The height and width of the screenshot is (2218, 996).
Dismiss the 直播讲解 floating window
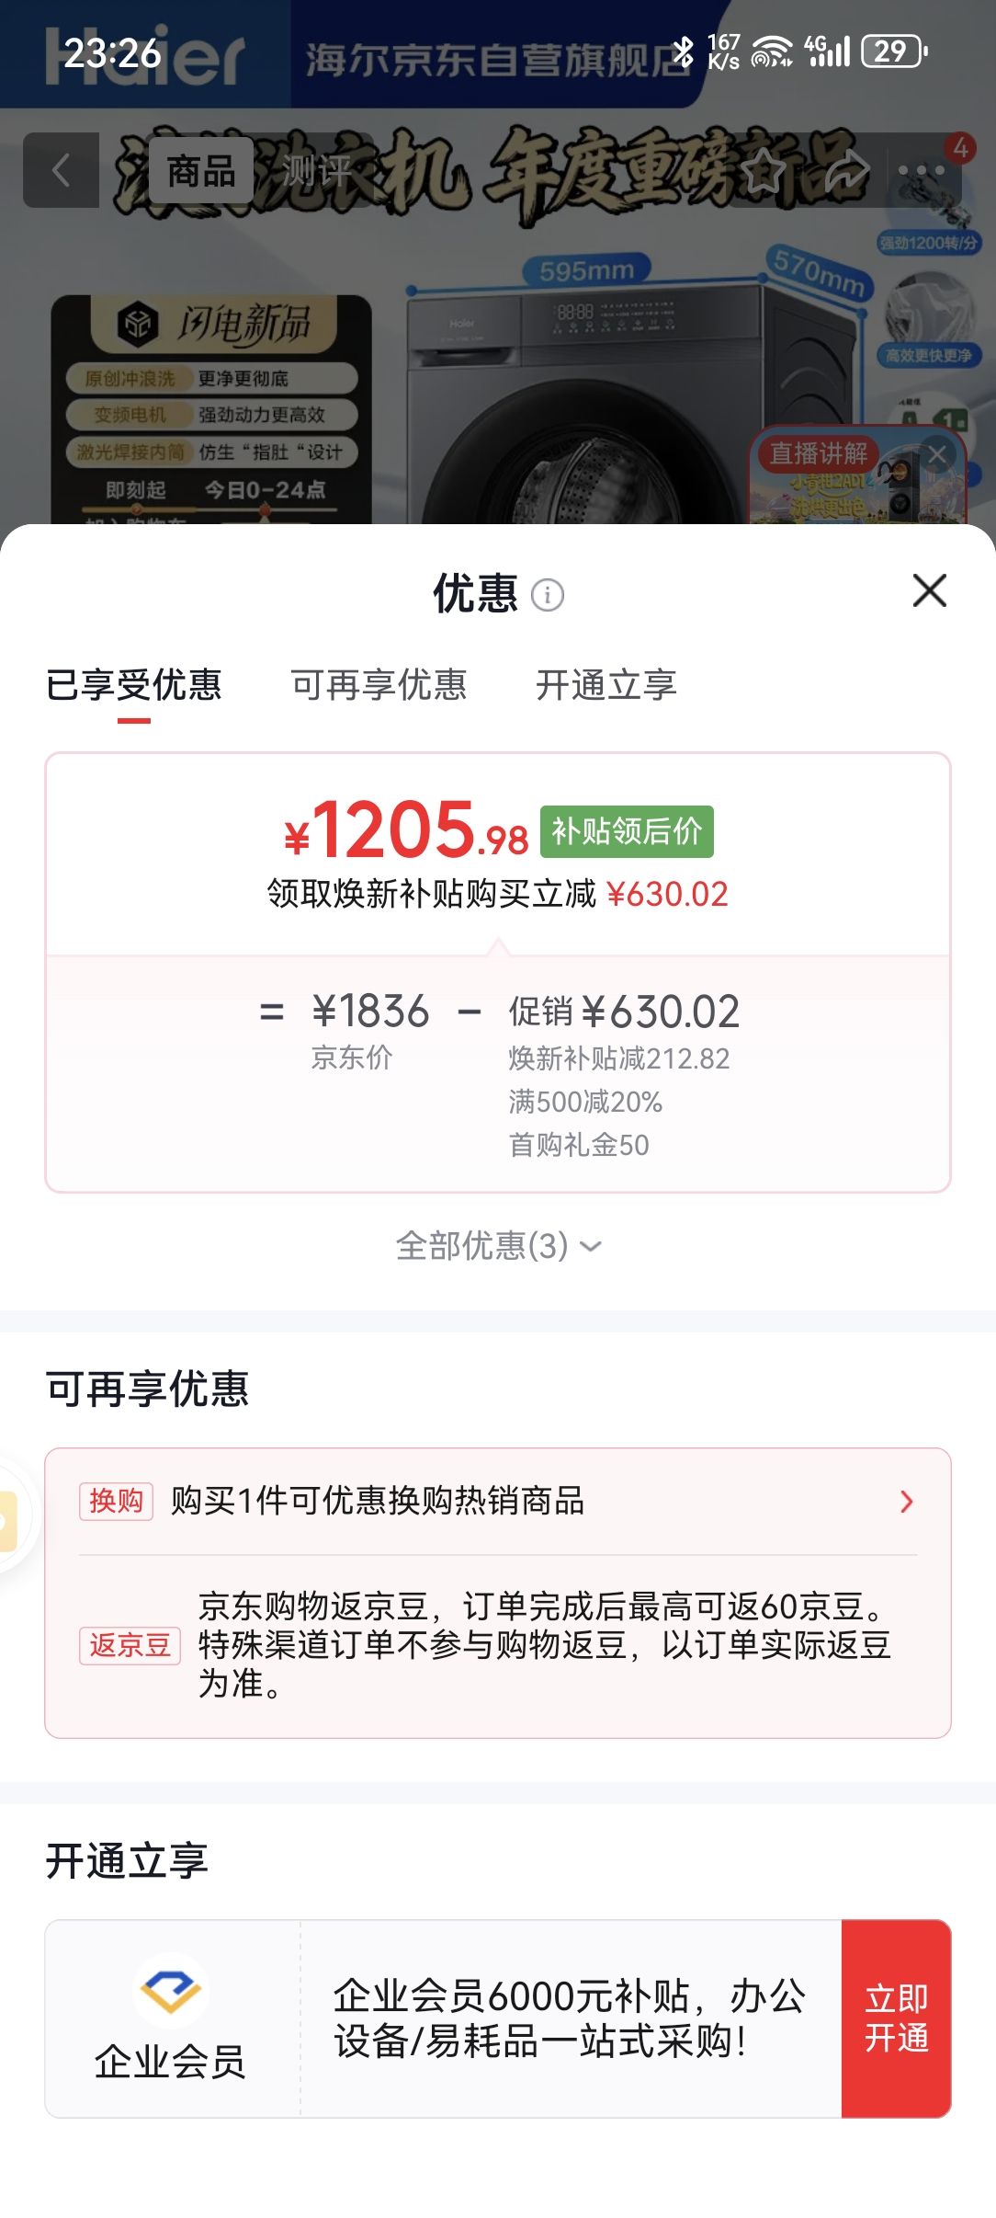[x=937, y=454]
